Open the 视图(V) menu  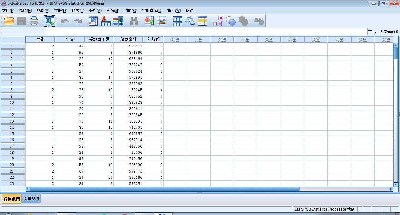43,10
